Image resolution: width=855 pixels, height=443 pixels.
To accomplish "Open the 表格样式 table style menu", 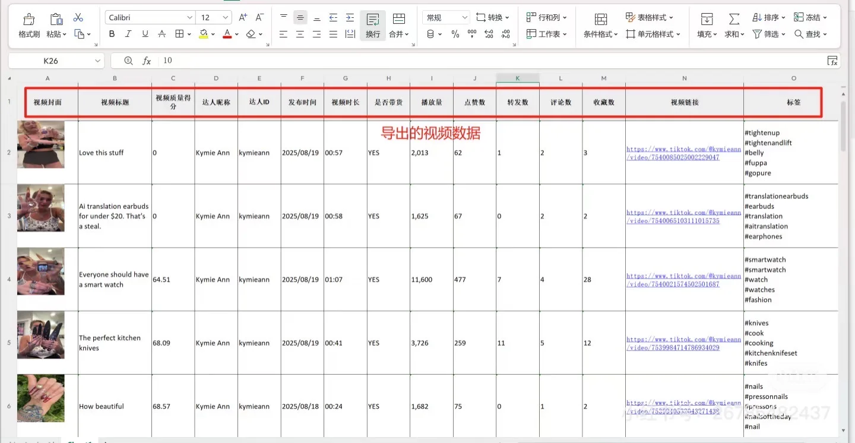I will [650, 18].
